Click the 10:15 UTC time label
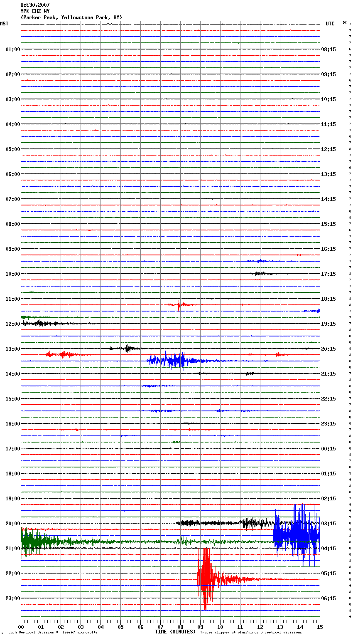353x638 pixels. tap(328, 99)
